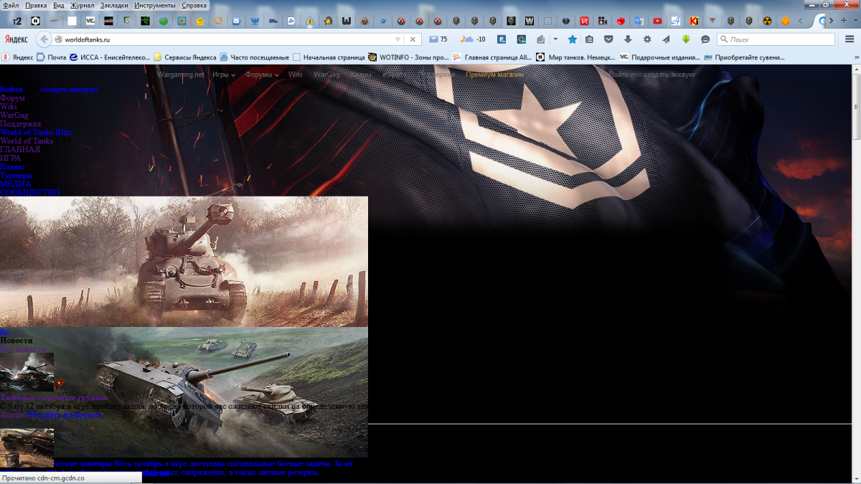This screenshot has height=484, width=861.
Task: Open the Справка menu
Action: [194, 5]
